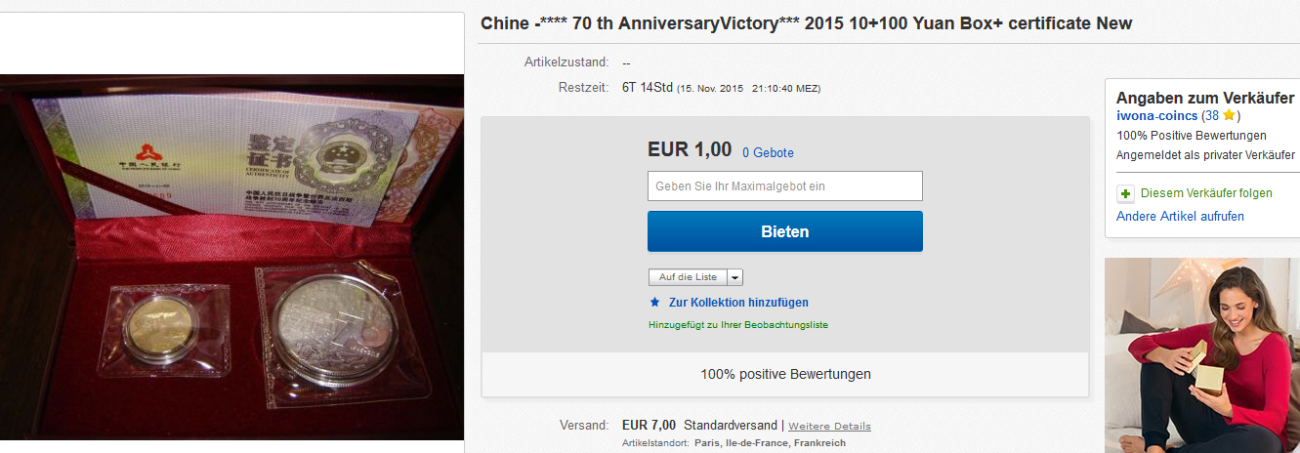Expand the arrow beside Auf die Liste
Viewport: 1300px width, 453px height.
734,277
